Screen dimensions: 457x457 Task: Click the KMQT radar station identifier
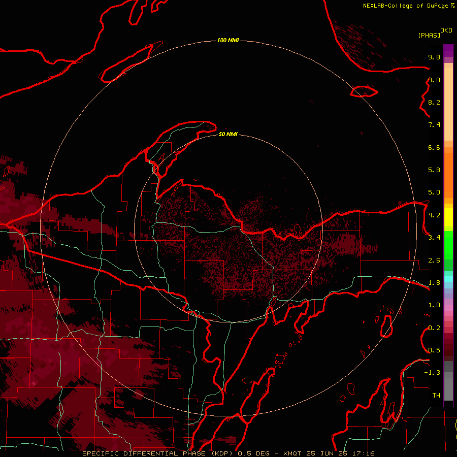click(x=292, y=453)
